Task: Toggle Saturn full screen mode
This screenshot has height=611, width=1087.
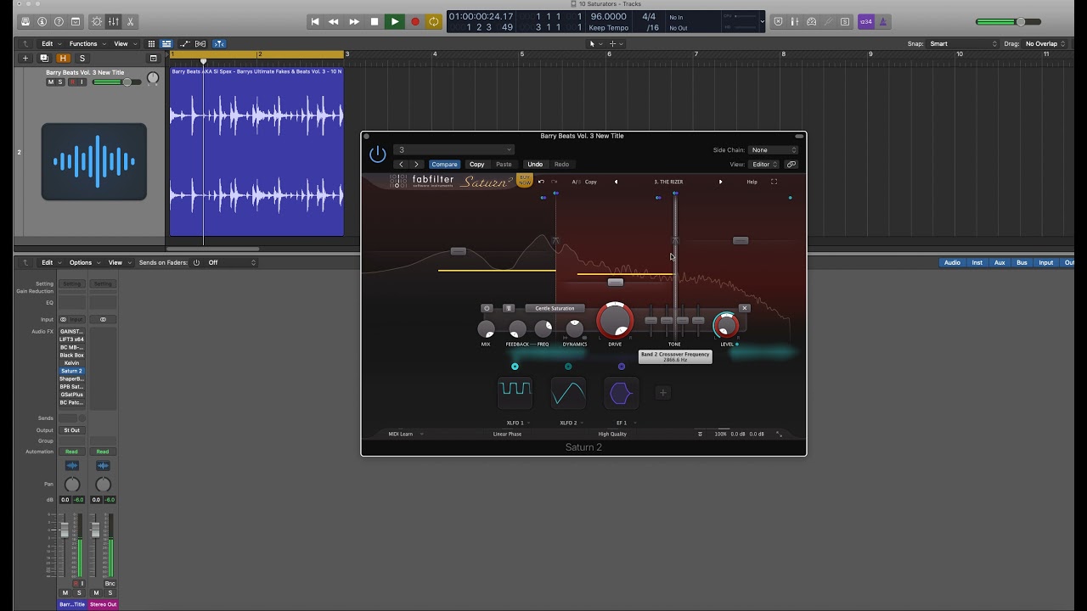Action: [x=774, y=182]
